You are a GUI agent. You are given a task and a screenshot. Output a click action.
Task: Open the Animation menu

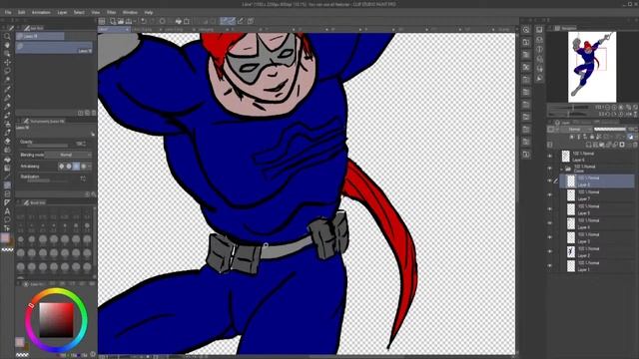coord(41,13)
